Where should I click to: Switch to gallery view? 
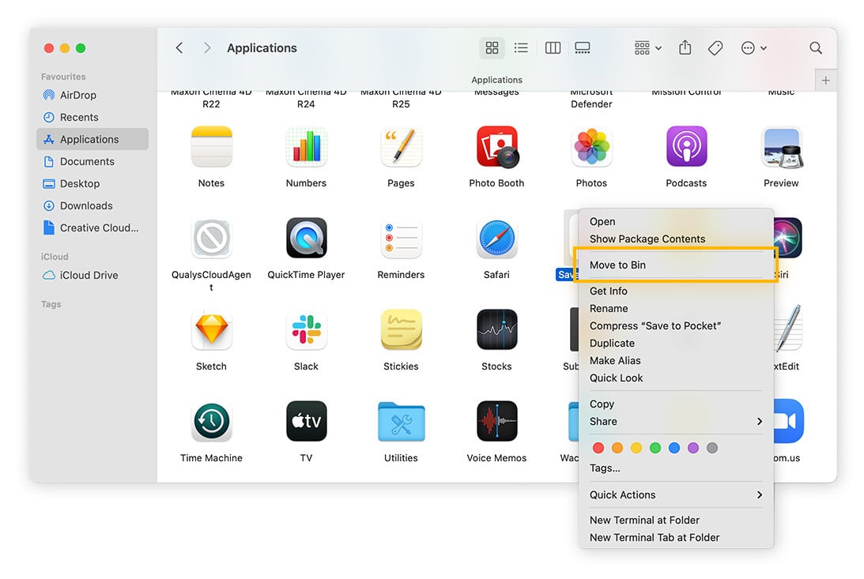coord(583,47)
